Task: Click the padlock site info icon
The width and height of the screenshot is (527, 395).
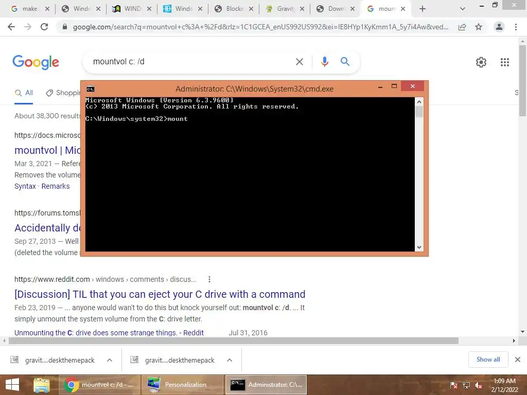Action: [65, 27]
